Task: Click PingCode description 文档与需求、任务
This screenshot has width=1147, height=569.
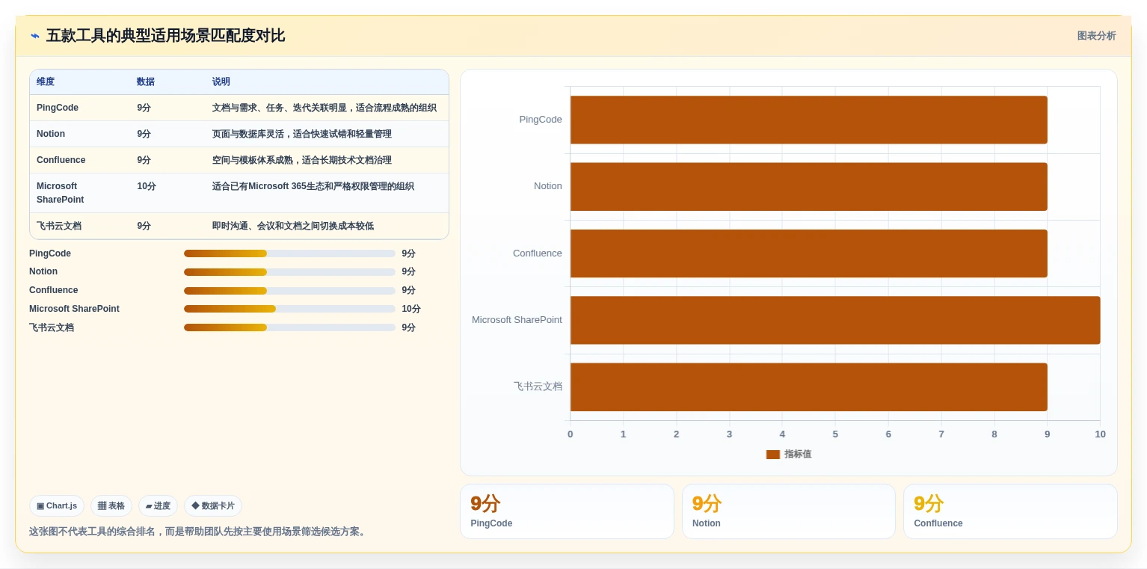Action: 324,108
